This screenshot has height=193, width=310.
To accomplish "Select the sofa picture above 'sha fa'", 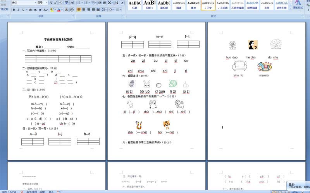I will 239,66.
